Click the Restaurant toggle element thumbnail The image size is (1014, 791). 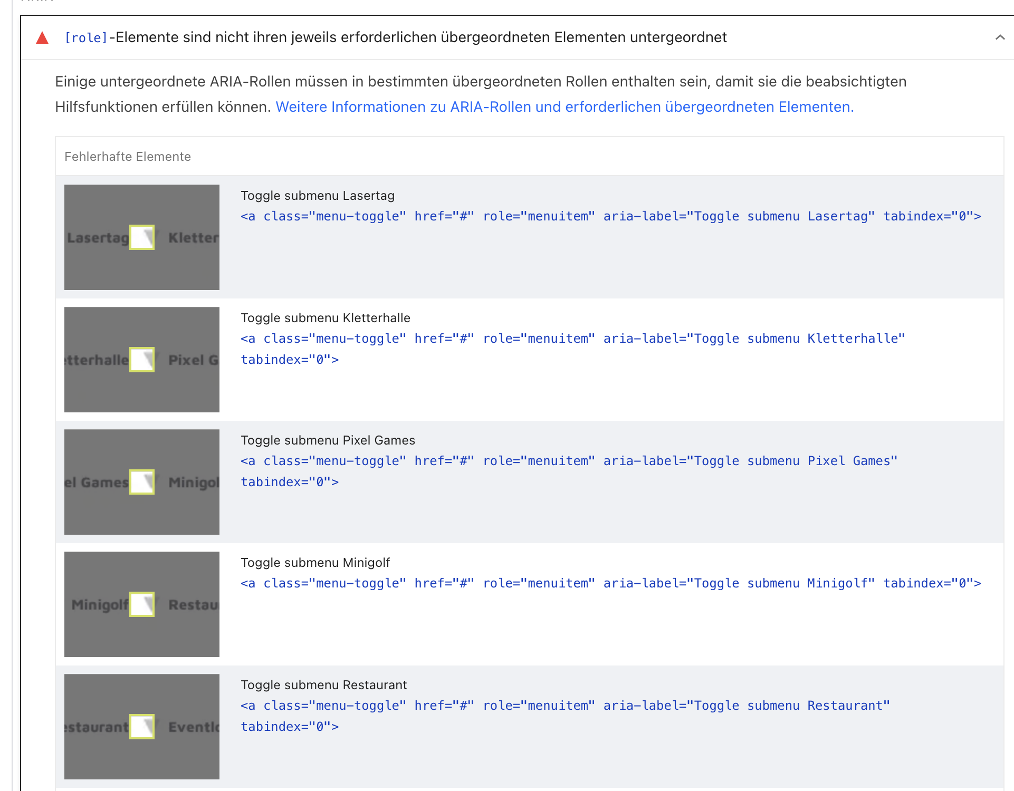(141, 727)
